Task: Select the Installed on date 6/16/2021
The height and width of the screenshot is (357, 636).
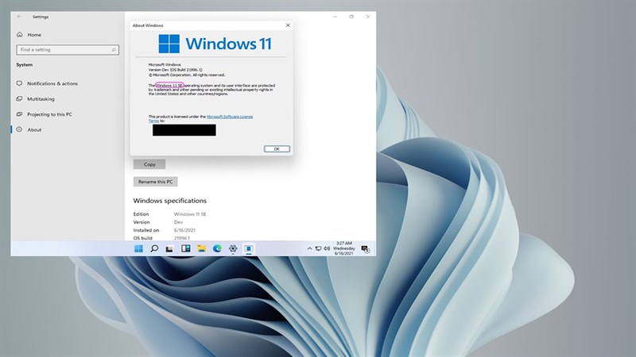Action: tap(184, 230)
